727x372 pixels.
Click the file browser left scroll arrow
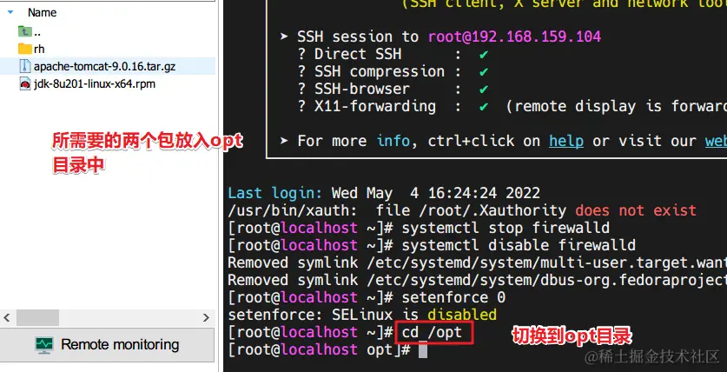(6, 318)
